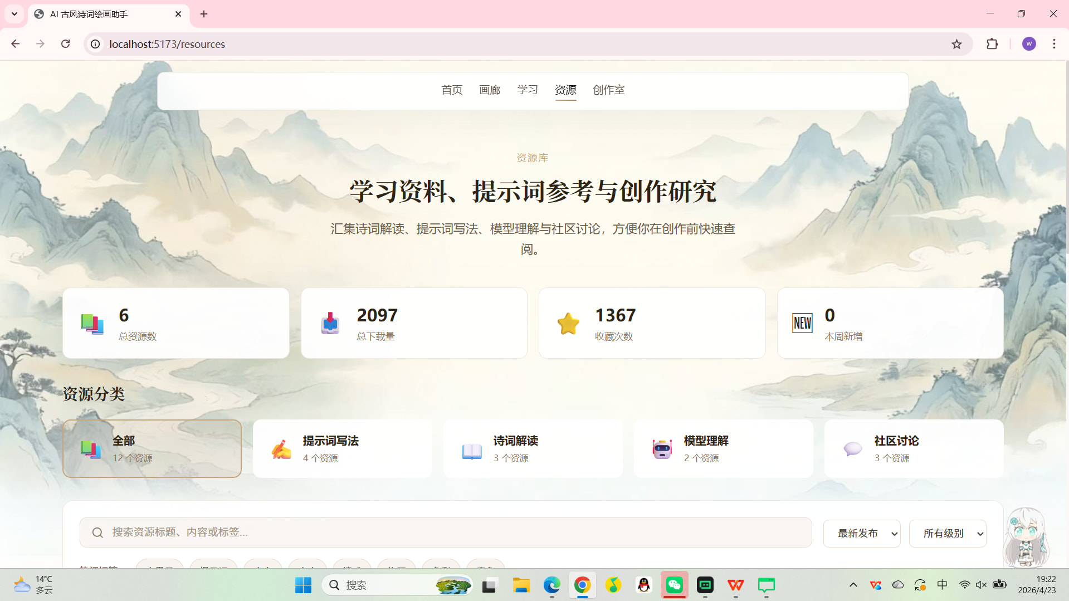Focus the 搜索资源标题 search box
Screen dimensions: 1069x601
pos(446,532)
